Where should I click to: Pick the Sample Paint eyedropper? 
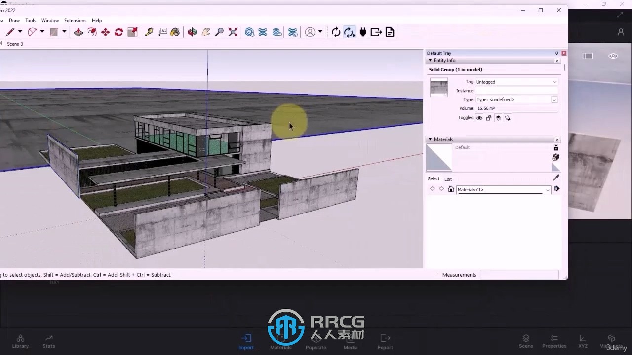[x=556, y=177]
